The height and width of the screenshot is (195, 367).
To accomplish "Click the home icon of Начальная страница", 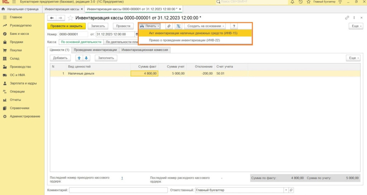I will (3, 9).
